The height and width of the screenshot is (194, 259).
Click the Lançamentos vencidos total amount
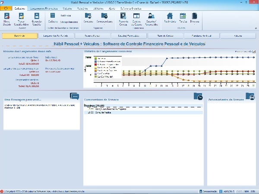28,86
